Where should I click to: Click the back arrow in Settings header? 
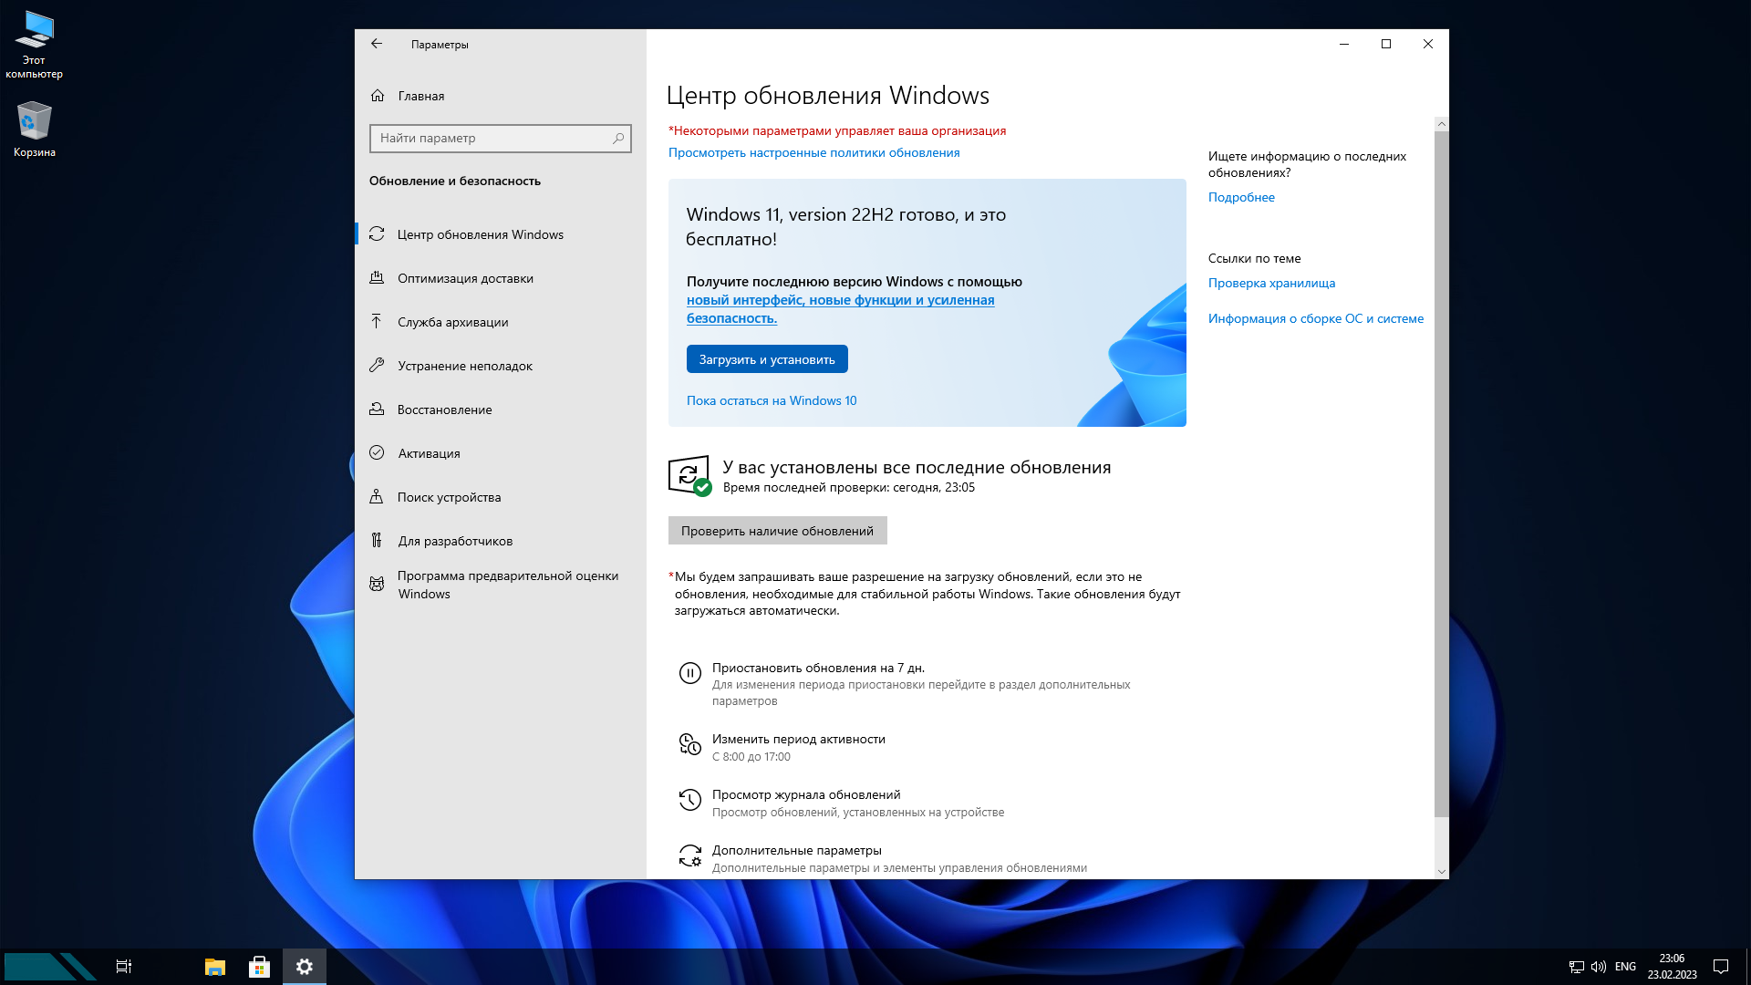pos(377,44)
